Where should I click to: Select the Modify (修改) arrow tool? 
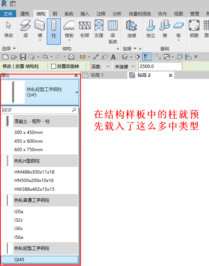point(8,29)
